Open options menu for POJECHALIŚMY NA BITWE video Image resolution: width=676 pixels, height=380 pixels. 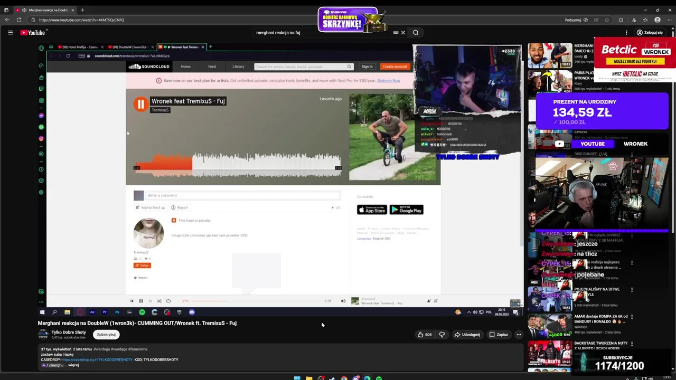pos(632,290)
